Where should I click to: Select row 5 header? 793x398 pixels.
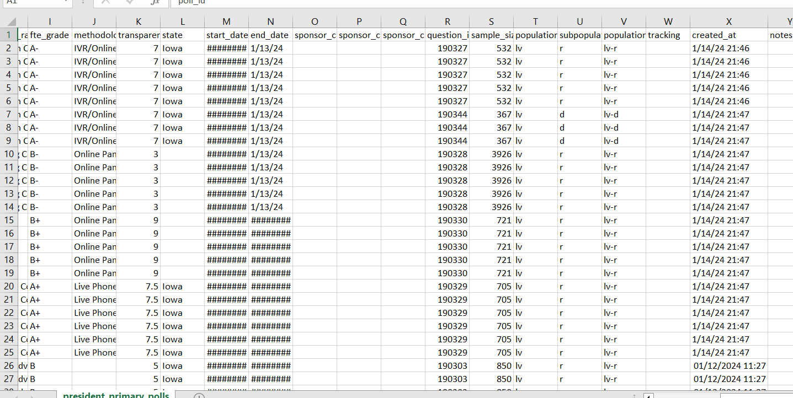coord(8,88)
